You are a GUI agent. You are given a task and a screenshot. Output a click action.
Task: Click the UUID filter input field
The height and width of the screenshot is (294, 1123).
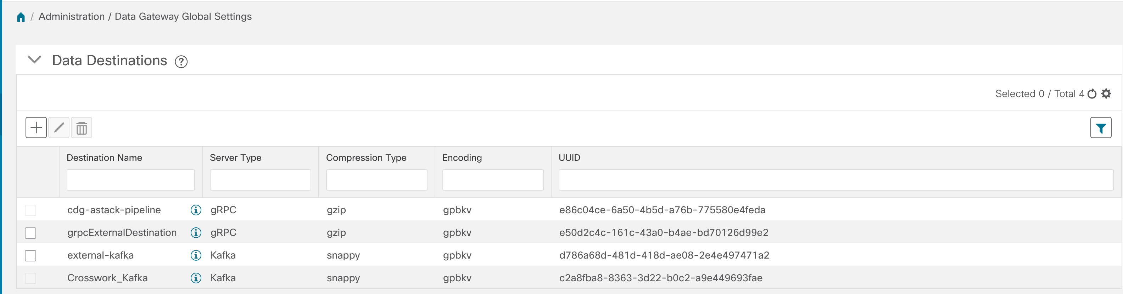(836, 180)
